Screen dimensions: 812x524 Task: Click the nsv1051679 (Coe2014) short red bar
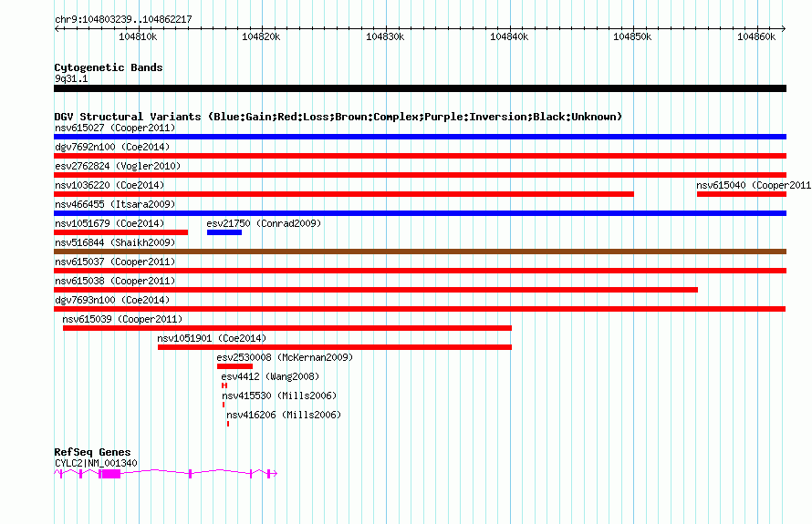point(120,232)
